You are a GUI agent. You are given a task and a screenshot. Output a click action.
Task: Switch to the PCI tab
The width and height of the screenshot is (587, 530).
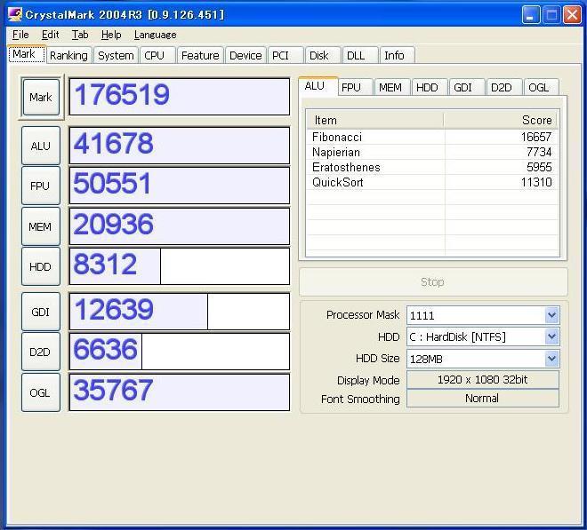(x=285, y=55)
